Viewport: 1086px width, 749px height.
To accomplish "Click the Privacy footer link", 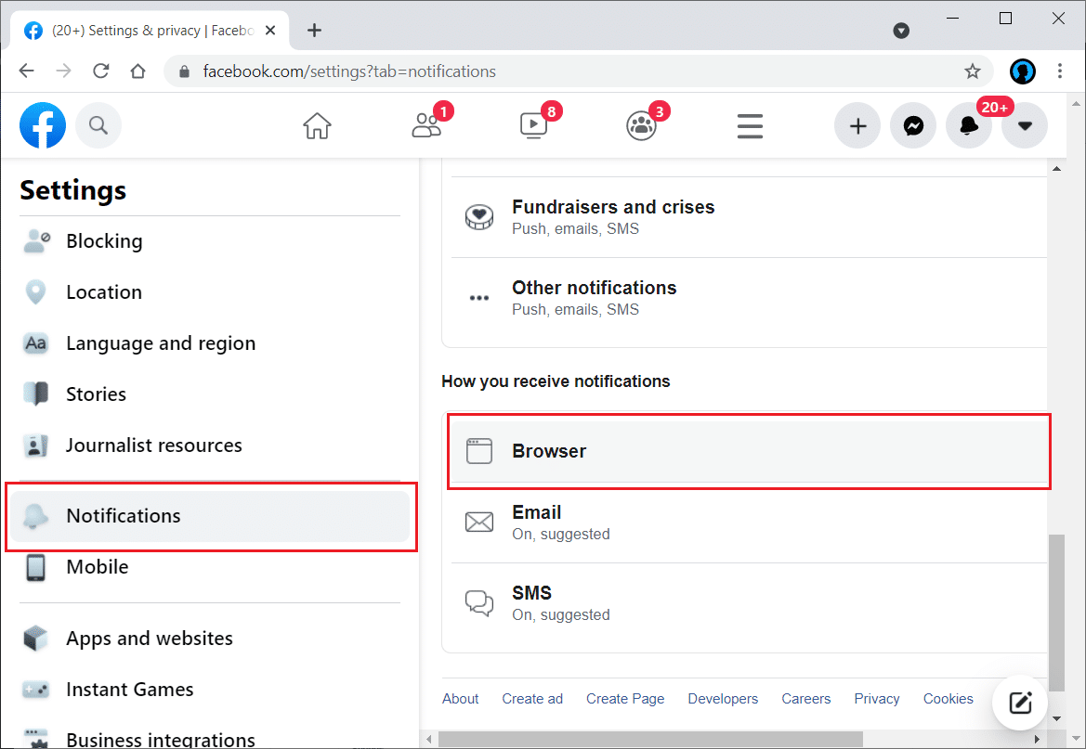I will pos(877,699).
